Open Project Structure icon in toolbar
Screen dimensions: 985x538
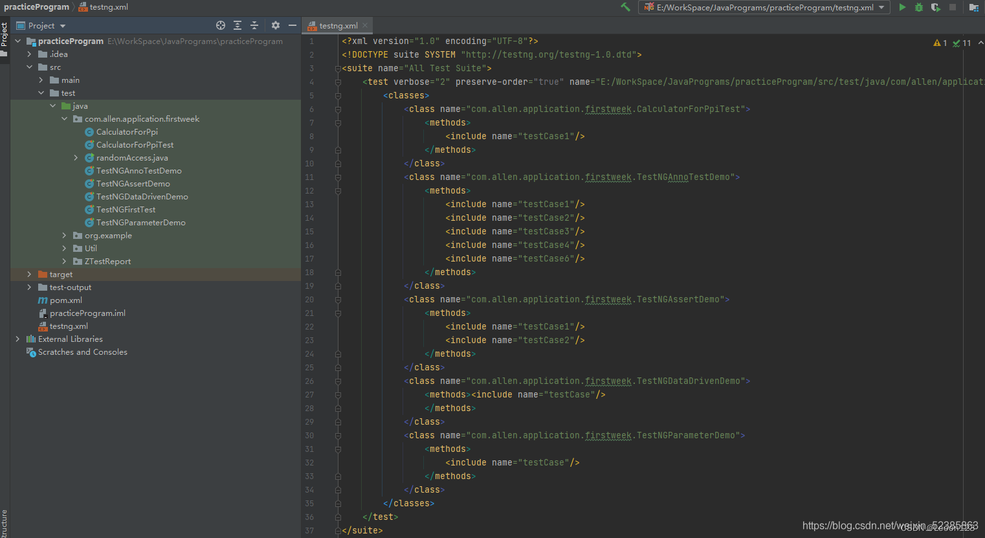tap(973, 7)
